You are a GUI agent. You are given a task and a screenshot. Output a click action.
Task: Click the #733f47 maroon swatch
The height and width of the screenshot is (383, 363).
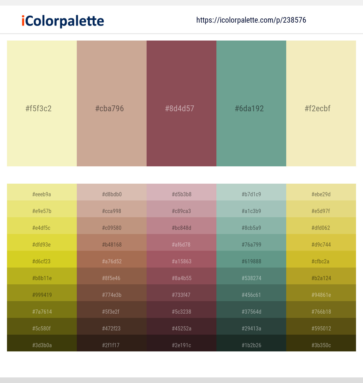tap(181, 295)
